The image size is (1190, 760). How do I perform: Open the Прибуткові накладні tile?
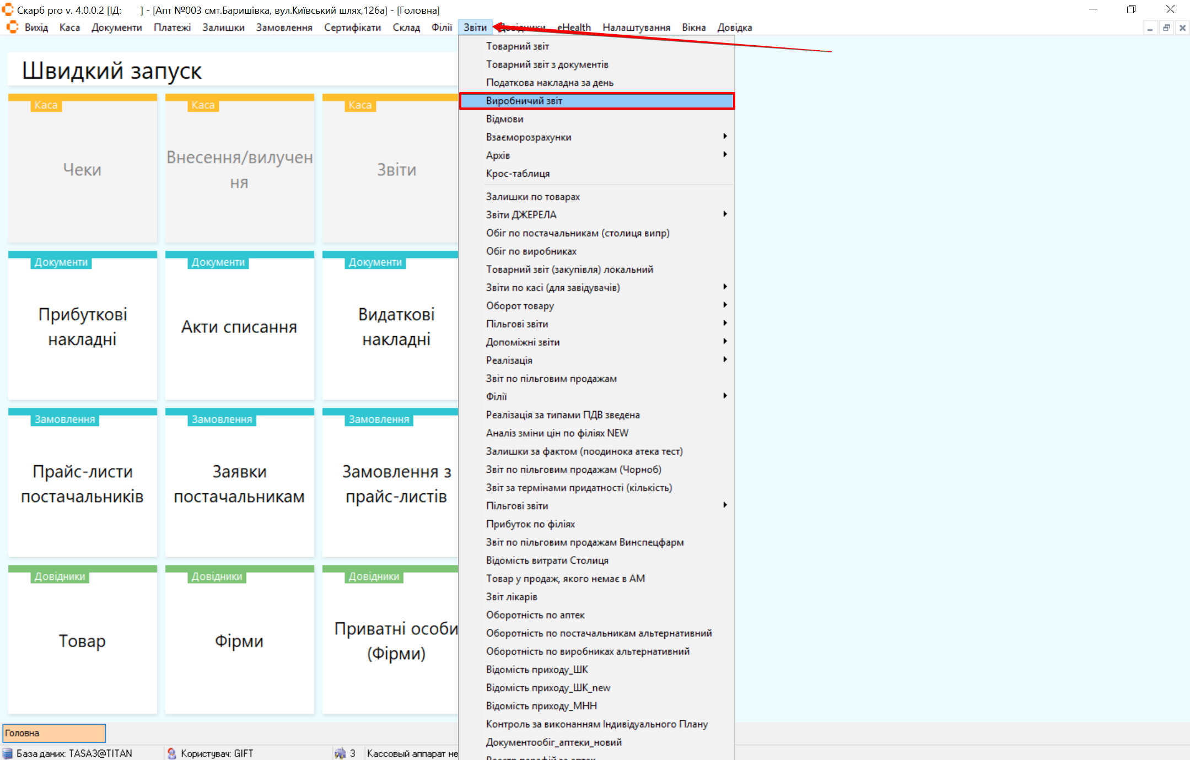point(82,326)
